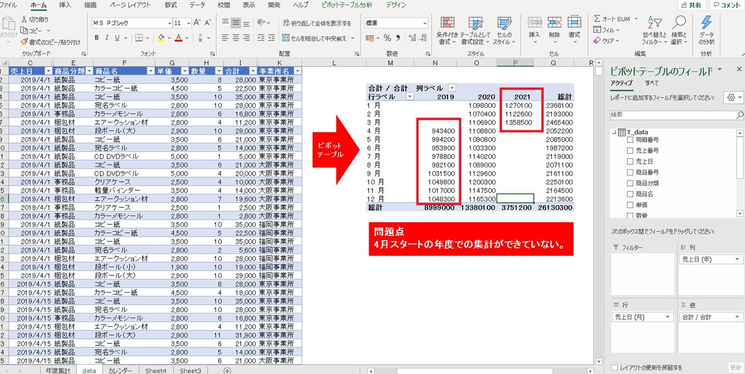Apply the Percent style format
This screenshot has width=745, height=374.
tap(386, 37)
